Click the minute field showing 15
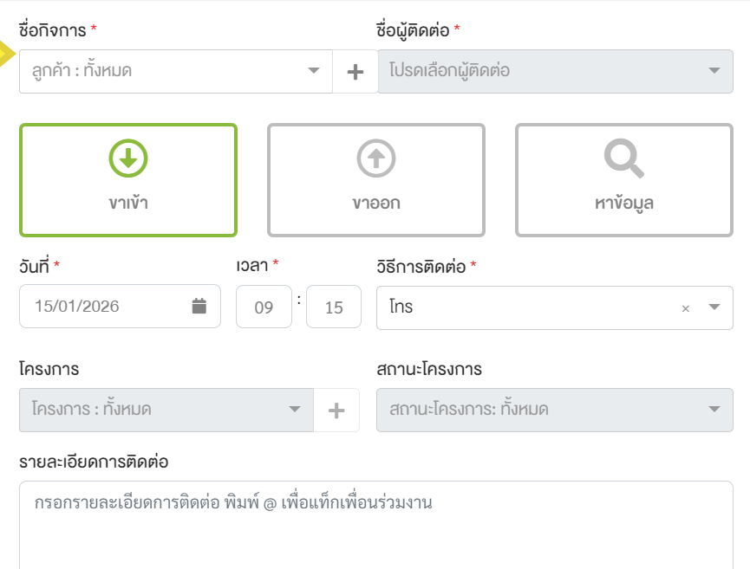 tap(333, 306)
